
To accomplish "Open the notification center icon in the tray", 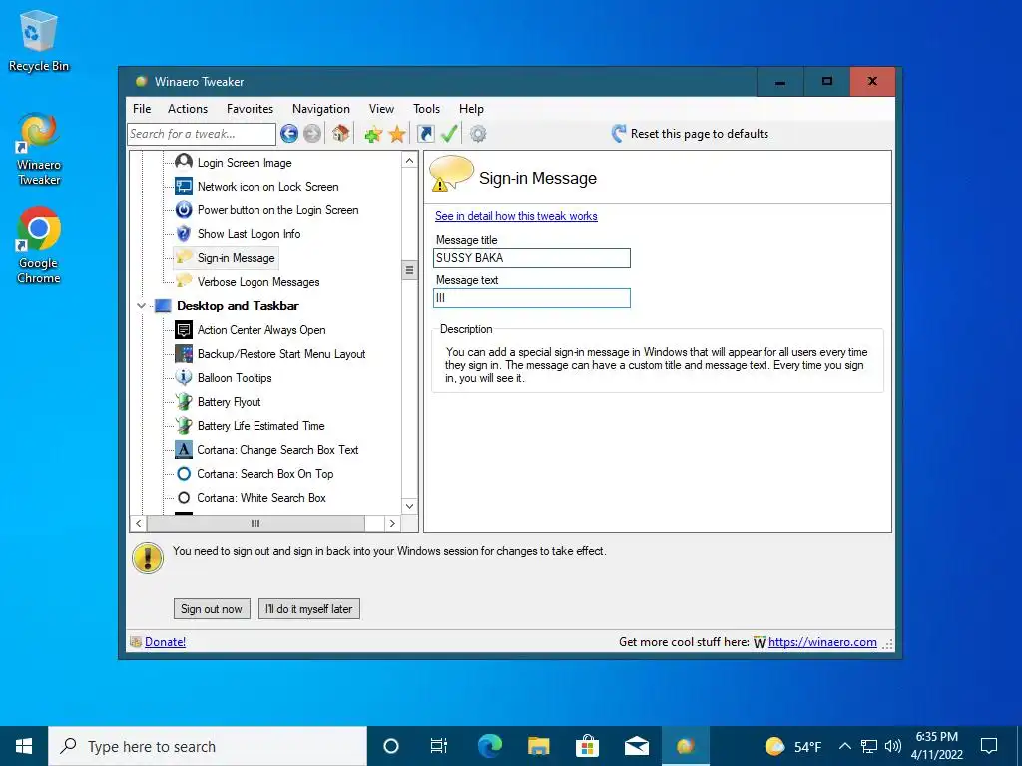I will click(989, 746).
